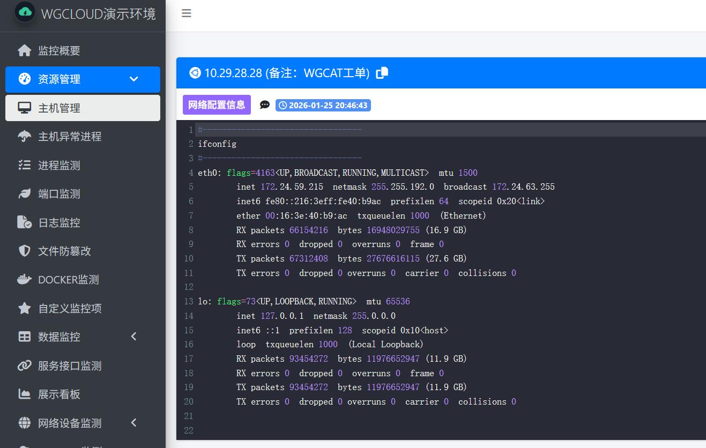706x448 pixels.
Task: Select the 文件防篡改 shield icon
Action: coord(24,250)
